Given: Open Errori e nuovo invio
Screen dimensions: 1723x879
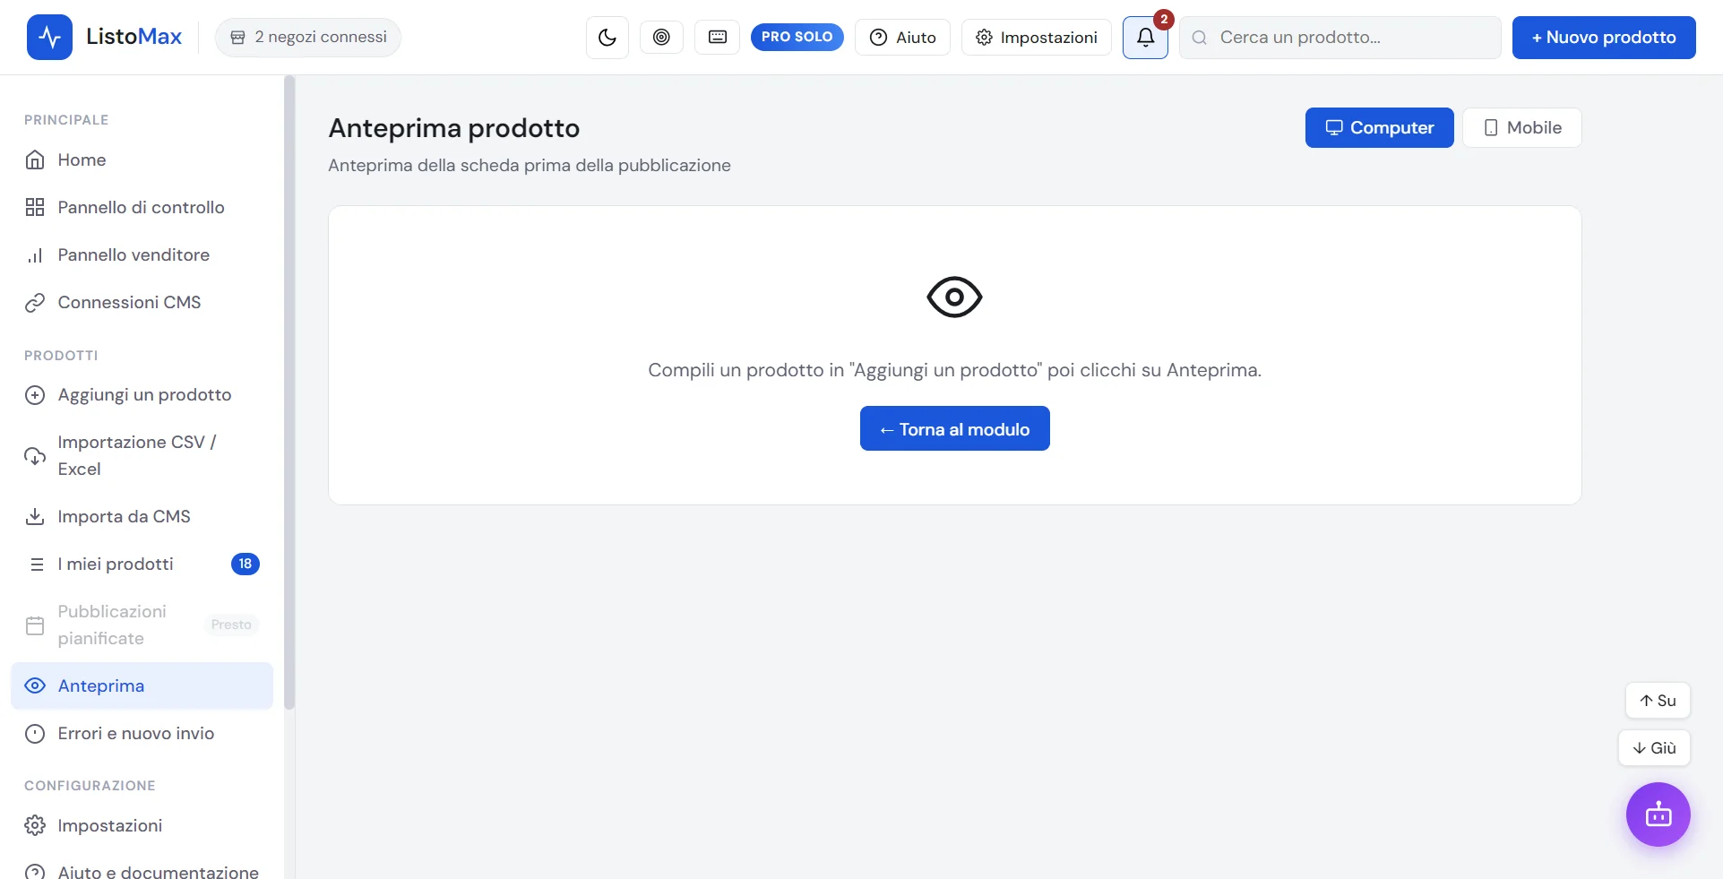Looking at the screenshot, I should [142, 733].
